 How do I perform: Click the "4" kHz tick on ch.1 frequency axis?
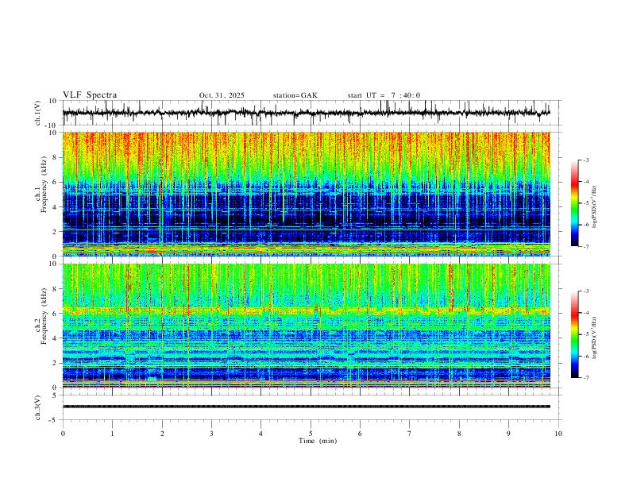coord(56,207)
